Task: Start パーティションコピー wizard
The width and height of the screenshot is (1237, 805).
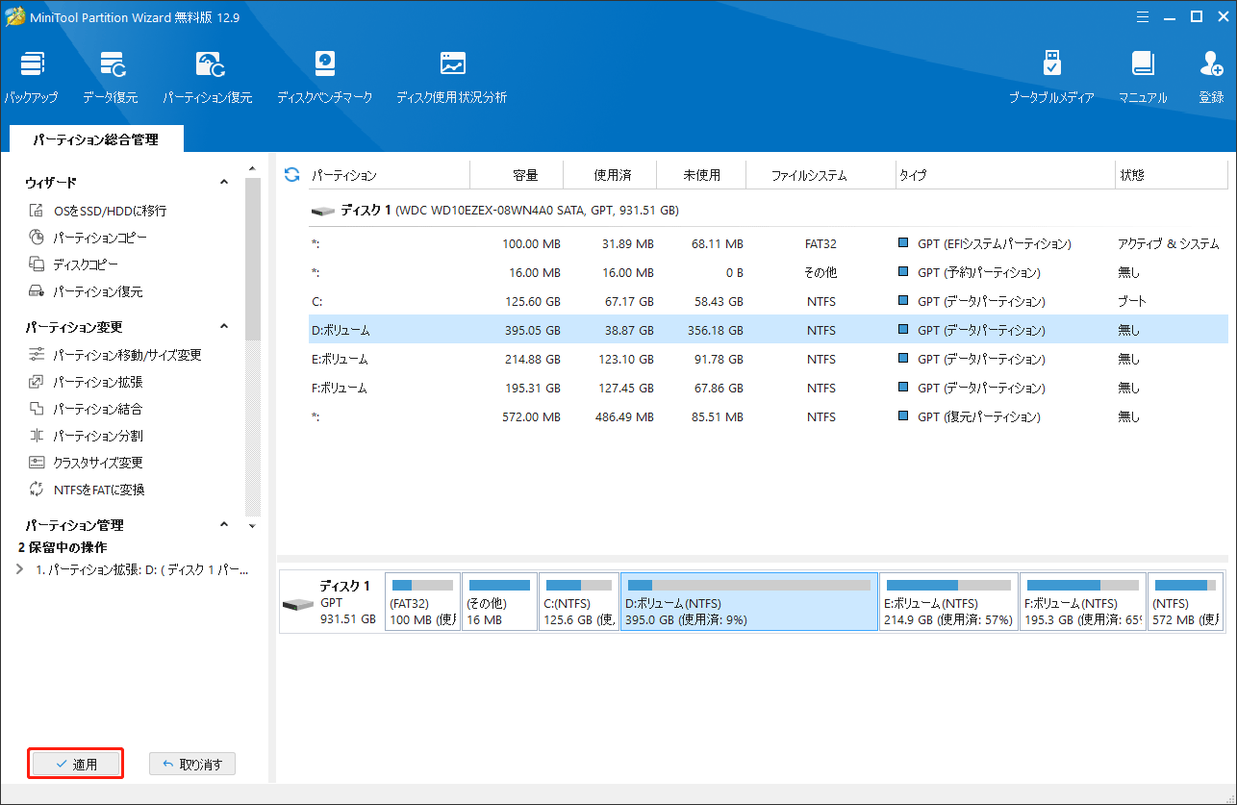Action: pyautogui.click(x=88, y=238)
